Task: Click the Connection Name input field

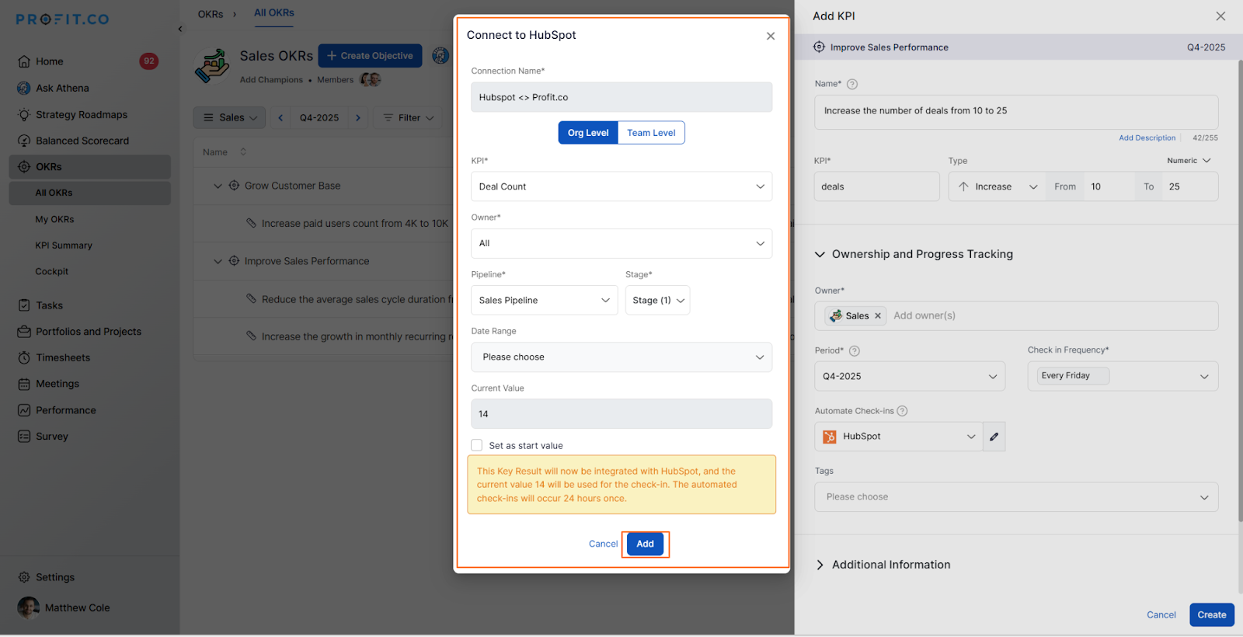Action: point(621,97)
